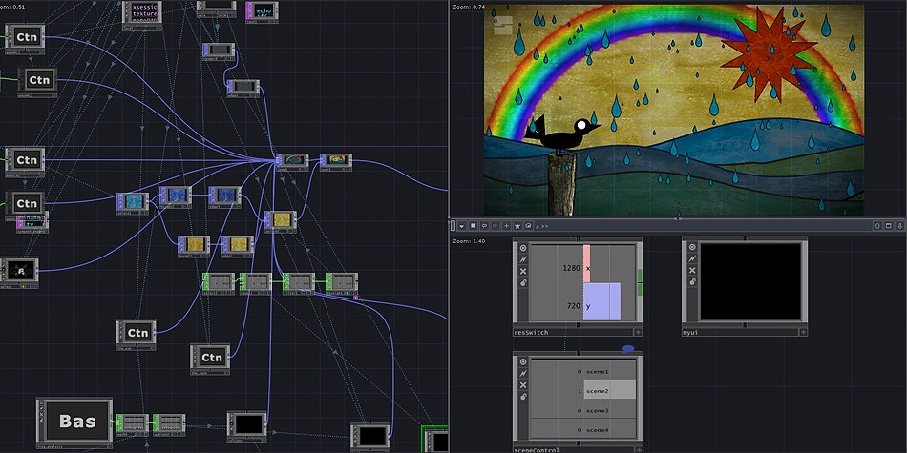Toggle the bypass X flag on myui
The image size is (907, 453).
[x=692, y=271]
